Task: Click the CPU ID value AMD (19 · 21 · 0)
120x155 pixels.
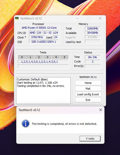Action: (41, 33)
